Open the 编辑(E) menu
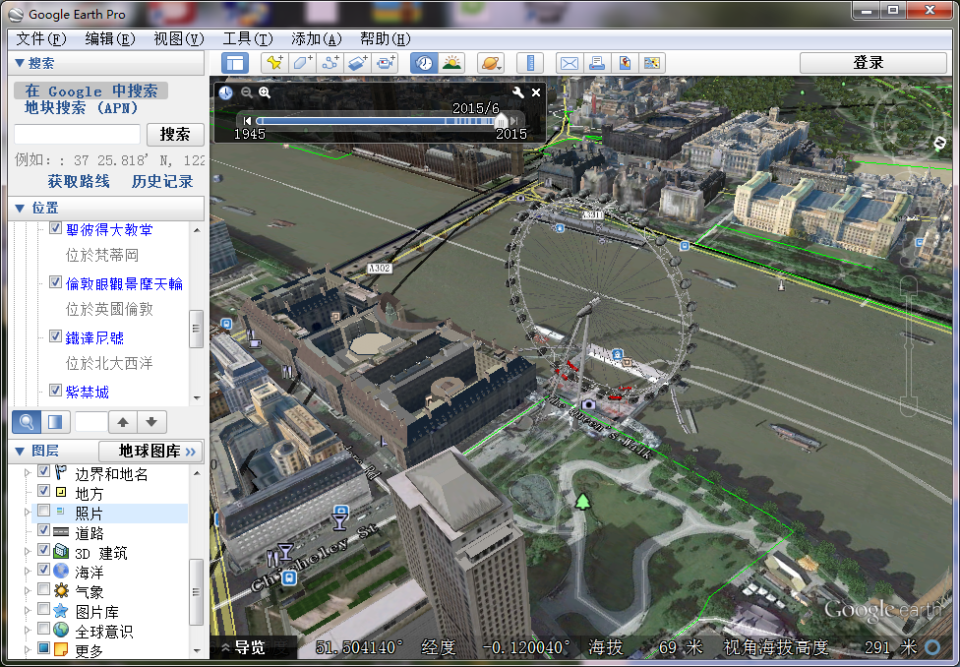Viewport: 960px width, 667px height. (109, 39)
